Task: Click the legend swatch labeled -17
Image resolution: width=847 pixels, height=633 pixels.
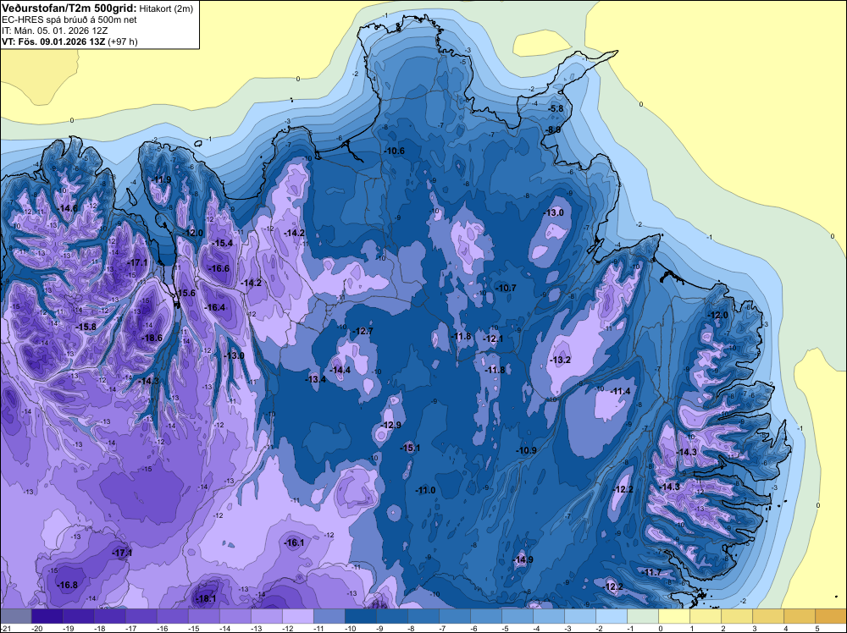Action: point(141,616)
